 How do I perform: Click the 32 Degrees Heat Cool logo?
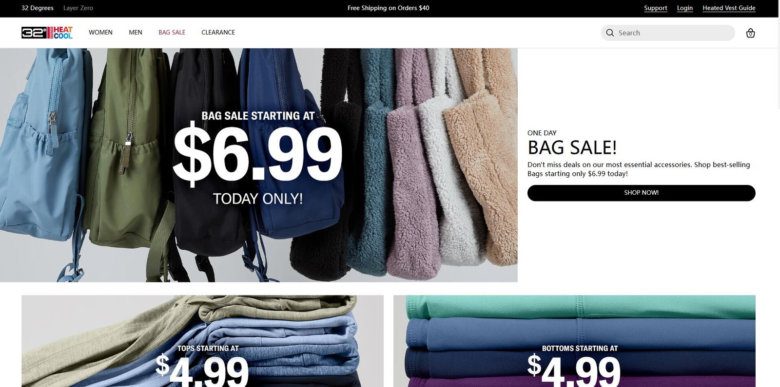(47, 33)
